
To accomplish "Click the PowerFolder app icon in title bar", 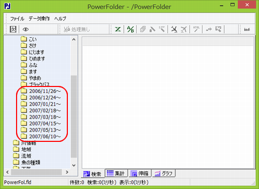I will (x=7, y=6).
